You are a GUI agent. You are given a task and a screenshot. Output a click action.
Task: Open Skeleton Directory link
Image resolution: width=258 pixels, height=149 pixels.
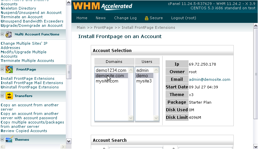[x=18, y=8]
